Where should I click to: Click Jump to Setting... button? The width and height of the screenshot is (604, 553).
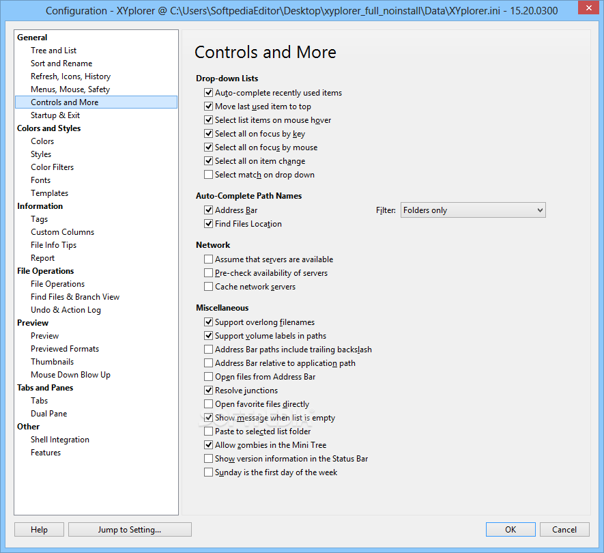pyautogui.click(x=130, y=530)
